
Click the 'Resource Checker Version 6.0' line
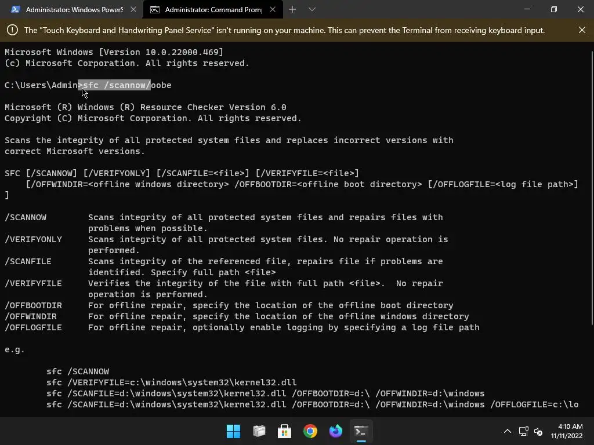click(146, 107)
